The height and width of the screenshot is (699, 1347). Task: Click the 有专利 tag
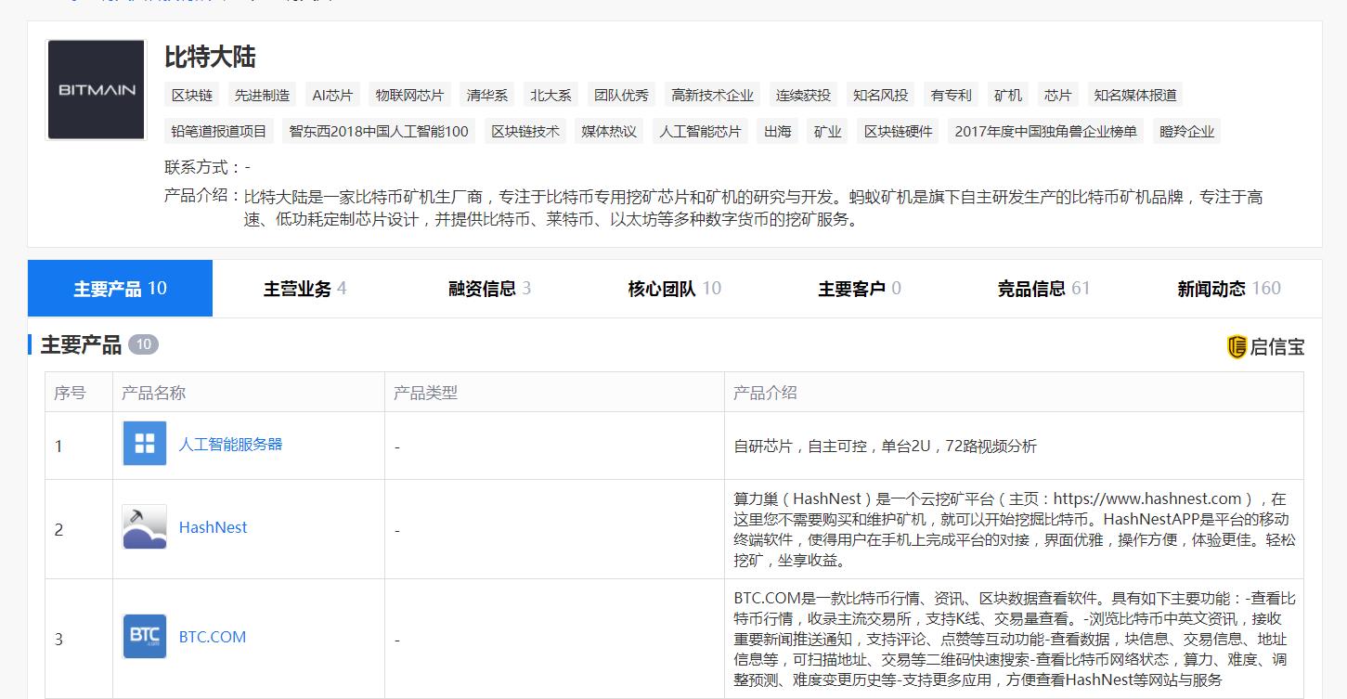pyautogui.click(x=951, y=95)
